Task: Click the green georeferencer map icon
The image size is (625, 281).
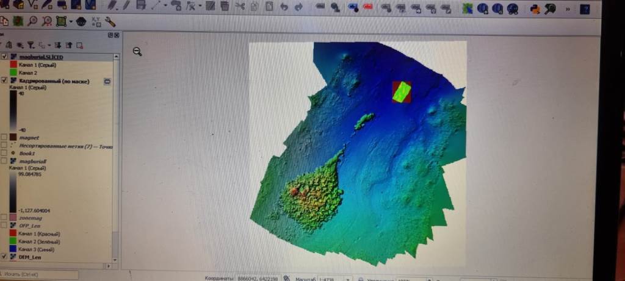Action: [x=468, y=9]
